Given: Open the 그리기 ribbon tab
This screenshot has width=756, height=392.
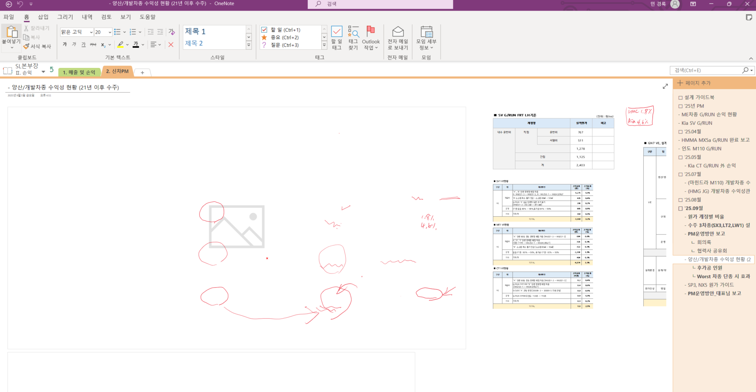Looking at the screenshot, I should coord(65,17).
